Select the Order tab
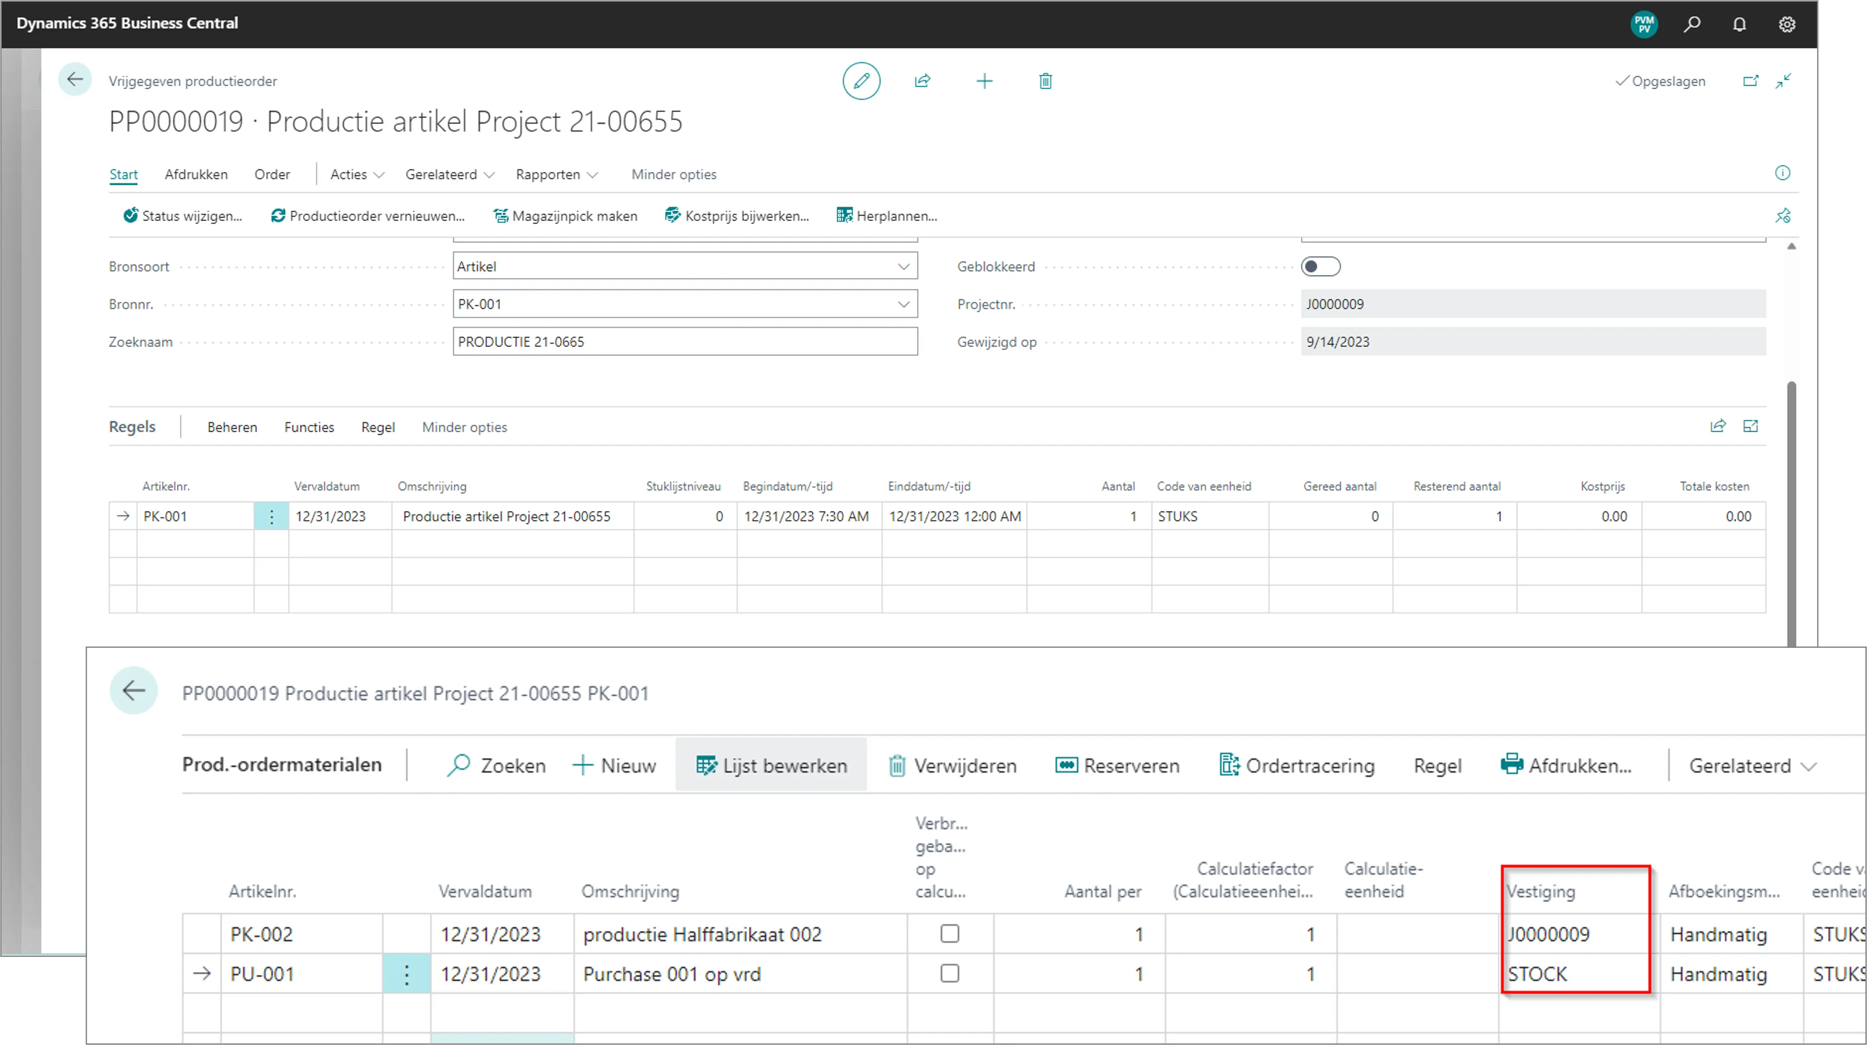Image resolution: width=1867 pixels, height=1045 pixels. pos(272,174)
